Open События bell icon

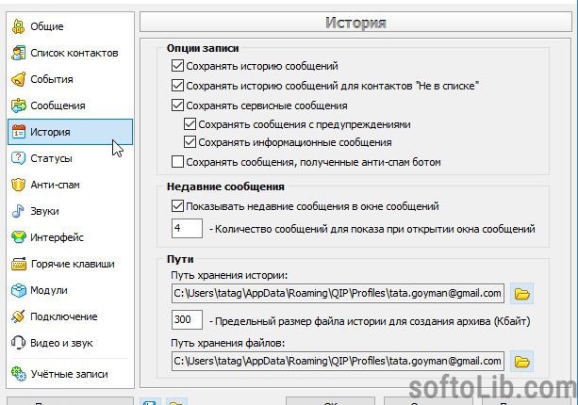(18, 79)
